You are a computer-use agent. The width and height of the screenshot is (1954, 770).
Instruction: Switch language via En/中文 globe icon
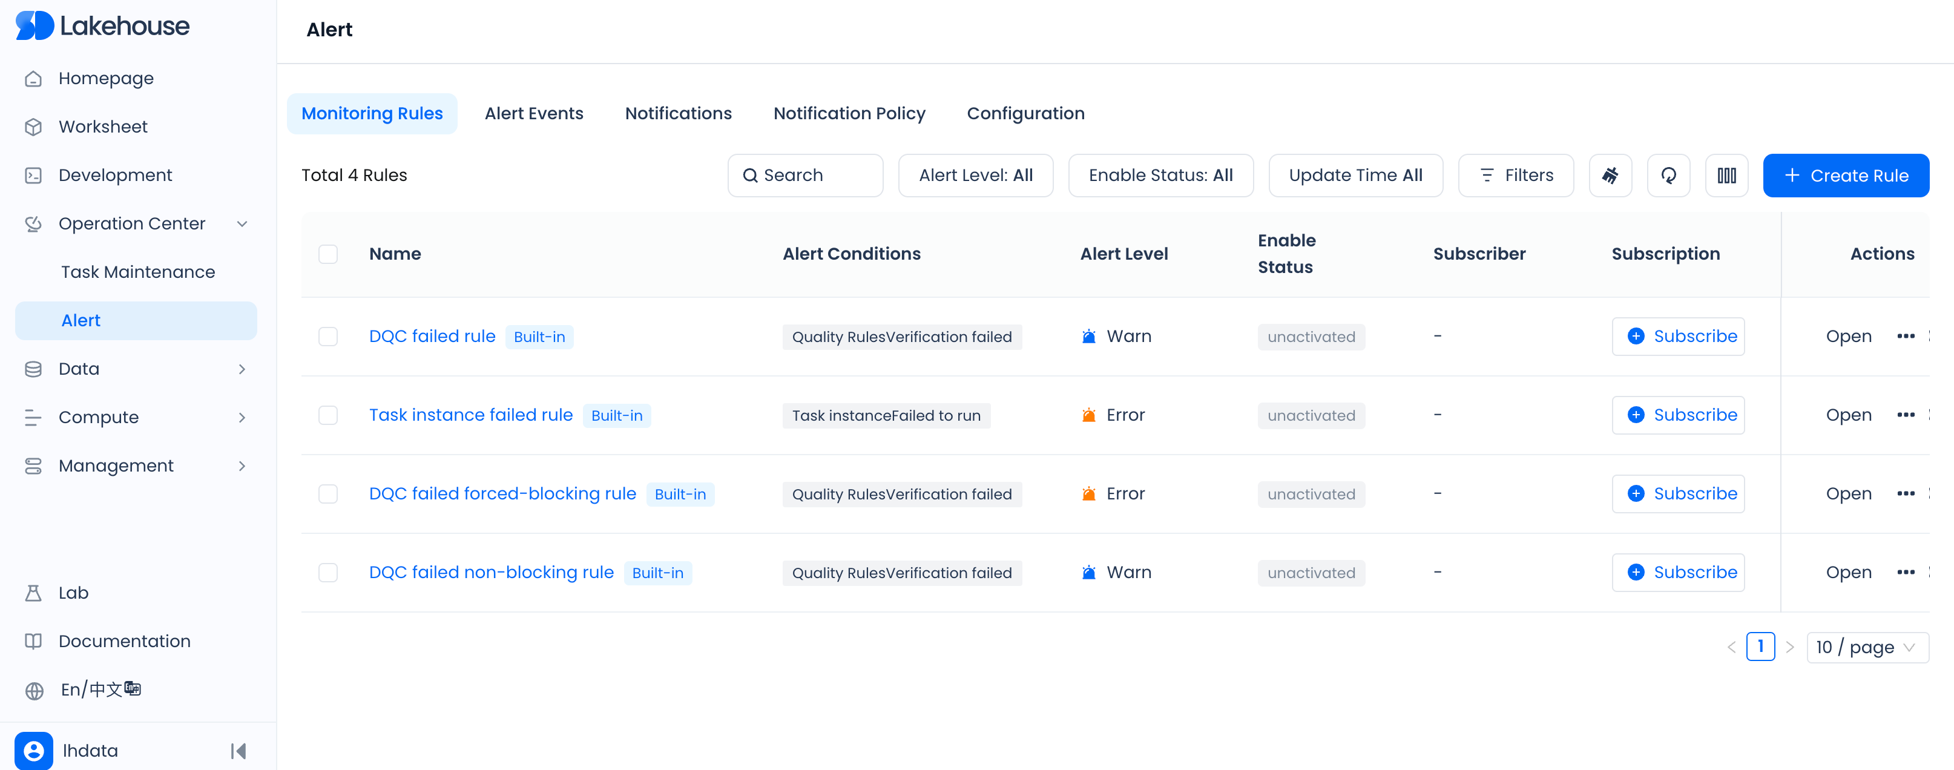pyautogui.click(x=34, y=690)
